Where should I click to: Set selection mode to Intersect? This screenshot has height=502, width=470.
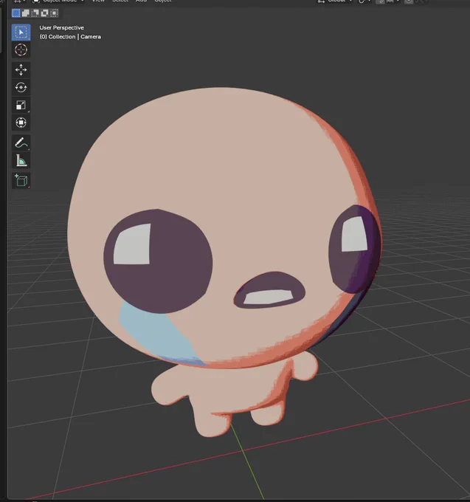(55, 13)
